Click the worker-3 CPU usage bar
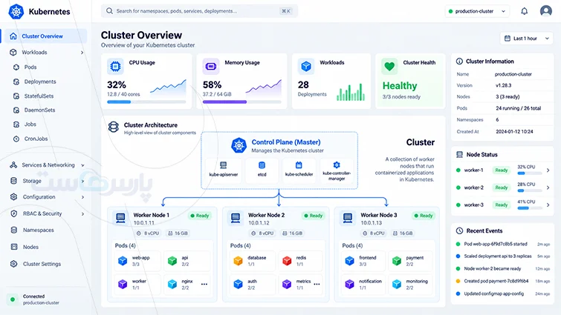Screen dimensions: 561x315 [x=530, y=208]
